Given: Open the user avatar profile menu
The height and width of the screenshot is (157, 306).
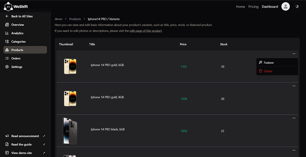Looking at the screenshot, I should coord(285,7).
